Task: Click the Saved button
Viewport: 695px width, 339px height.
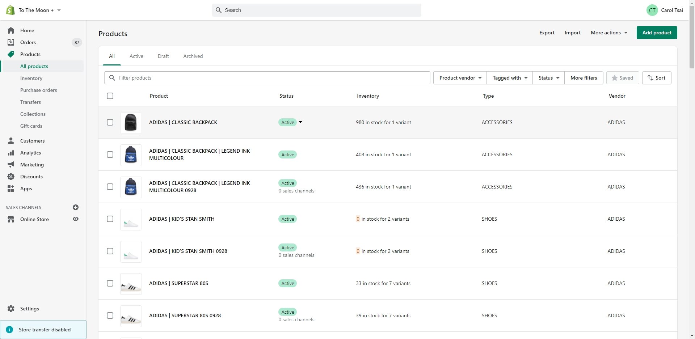Action: coord(623,78)
